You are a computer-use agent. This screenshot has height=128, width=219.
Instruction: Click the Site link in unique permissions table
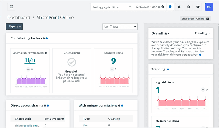pyautogui.click(x=85, y=126)
